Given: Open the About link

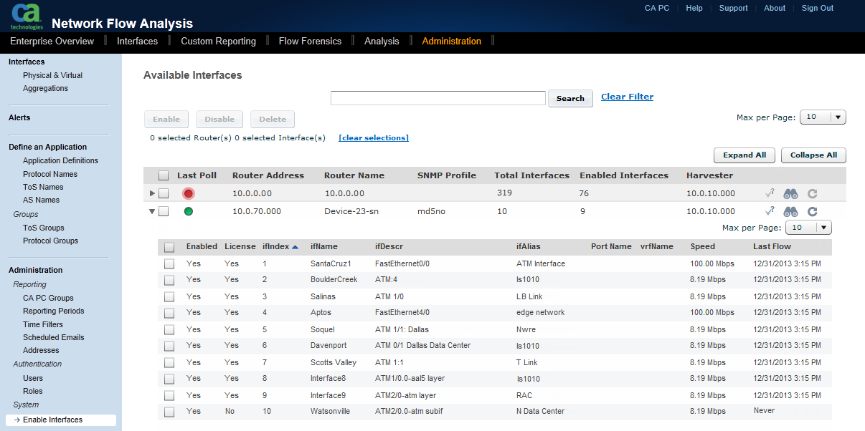Looking at the screenshot, I should (775, 8).
